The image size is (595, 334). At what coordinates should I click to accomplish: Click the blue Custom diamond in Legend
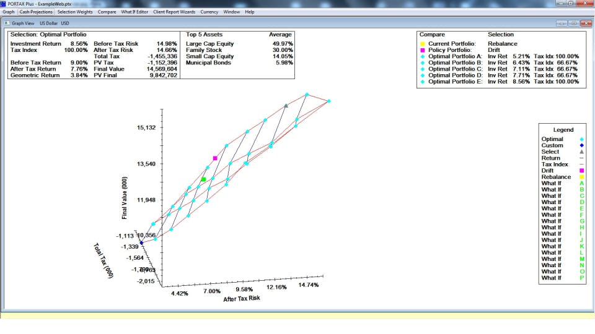point(581,145)
